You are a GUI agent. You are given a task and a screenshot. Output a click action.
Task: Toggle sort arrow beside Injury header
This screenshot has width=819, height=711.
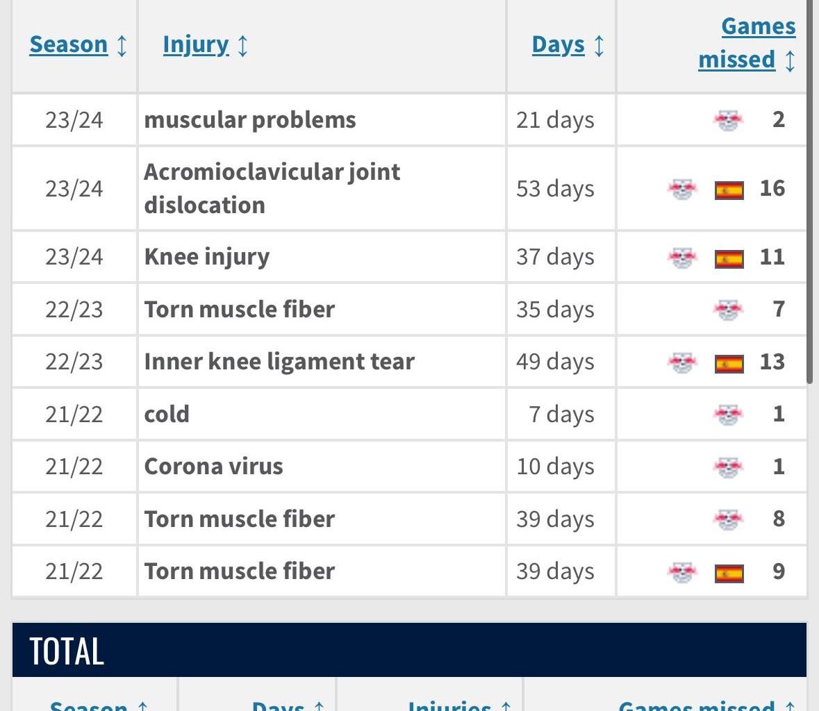(242, 45)
